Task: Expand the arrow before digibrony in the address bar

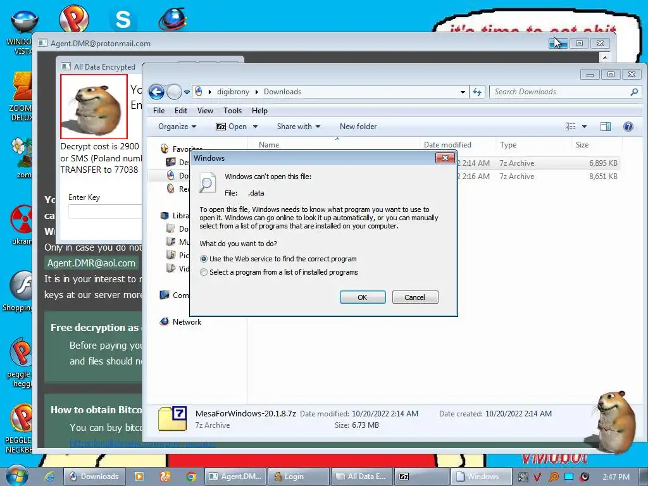Action: pos(209,92)
